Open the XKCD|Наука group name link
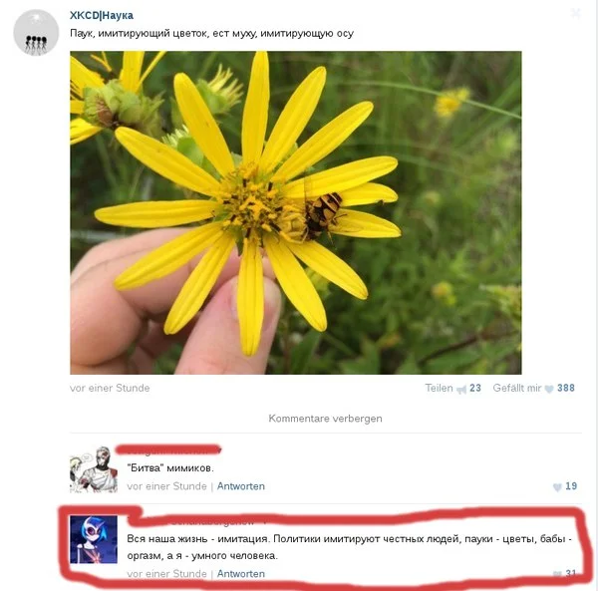This screenshot has width=598, height=591. pyautogui.click(x=102, y=15)
